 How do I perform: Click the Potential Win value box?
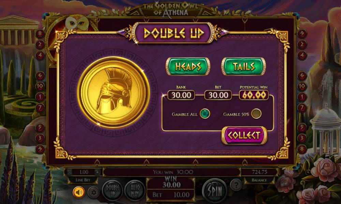click(254, 95)
